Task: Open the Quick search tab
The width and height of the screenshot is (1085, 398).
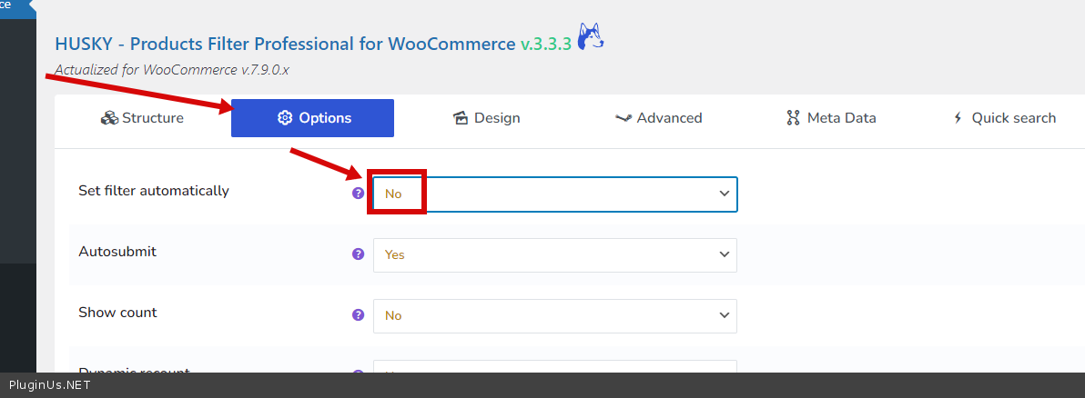Action: [x=1004, y=118]
